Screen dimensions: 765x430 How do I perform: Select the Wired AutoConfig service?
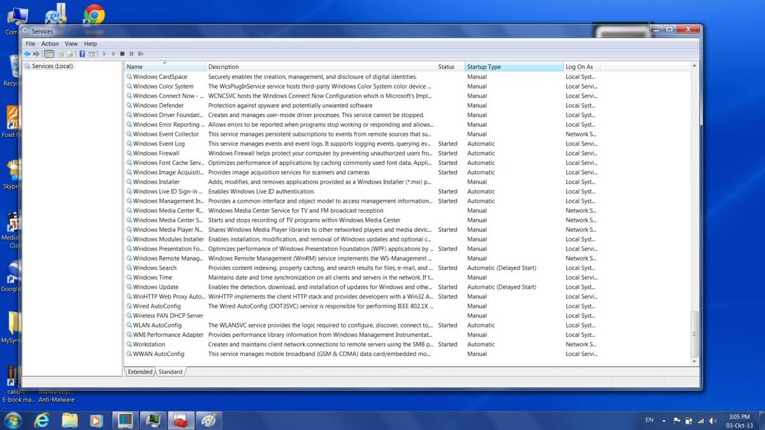157,306
